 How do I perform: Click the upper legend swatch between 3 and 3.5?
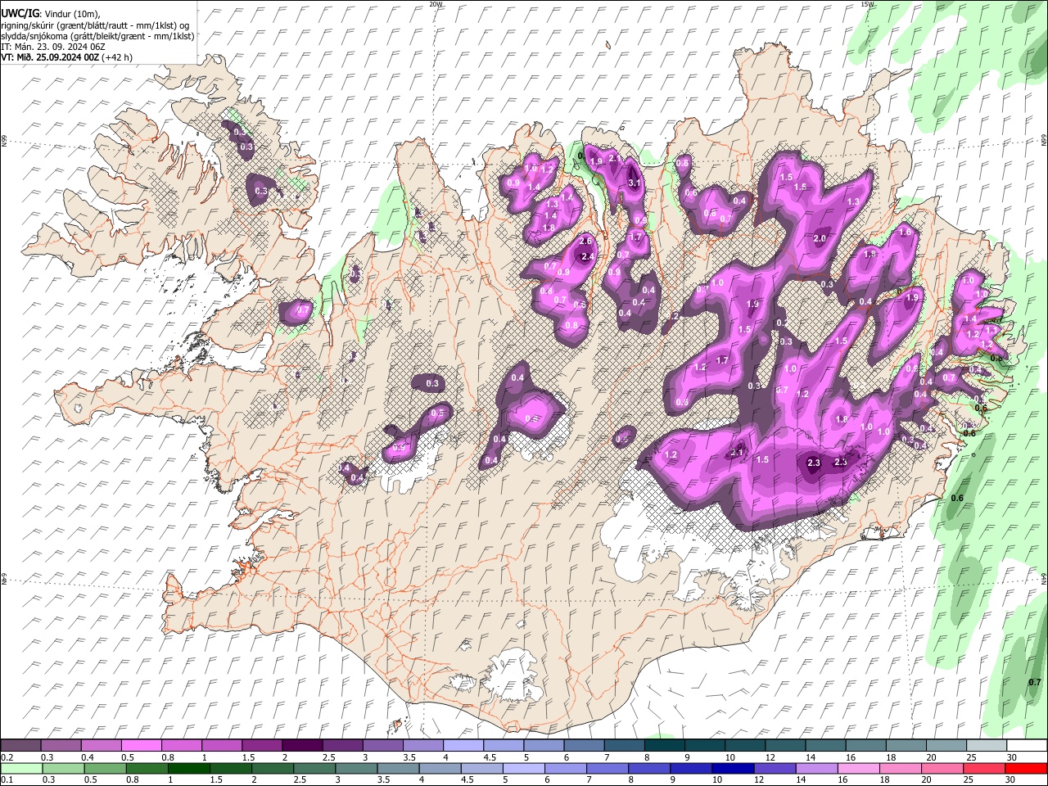click(x=382, y=746)
